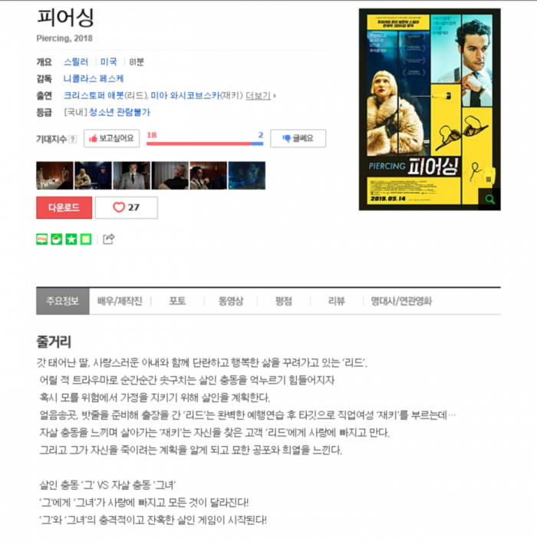Viewport: 537px width, 542px height.
Task: Share via the green cafe cup icon
Action: click(57, 240)
